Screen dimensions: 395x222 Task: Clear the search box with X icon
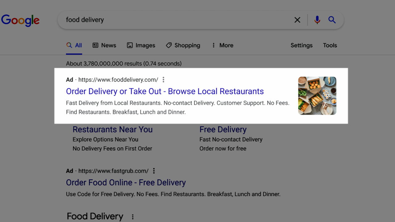(x=297, y=20)
